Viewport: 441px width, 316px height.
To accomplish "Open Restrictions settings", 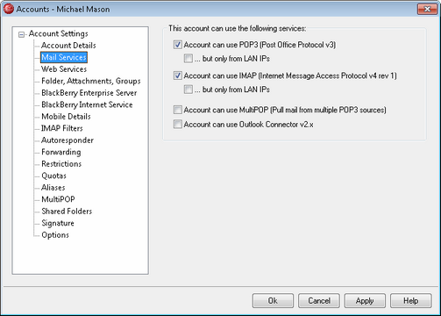I will [61, 164].
